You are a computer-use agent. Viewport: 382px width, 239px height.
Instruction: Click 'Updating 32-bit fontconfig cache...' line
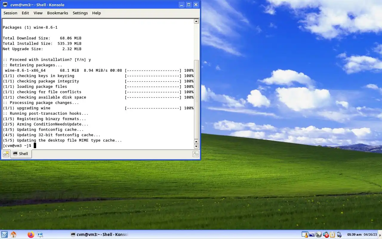click(x=52, y=135)
